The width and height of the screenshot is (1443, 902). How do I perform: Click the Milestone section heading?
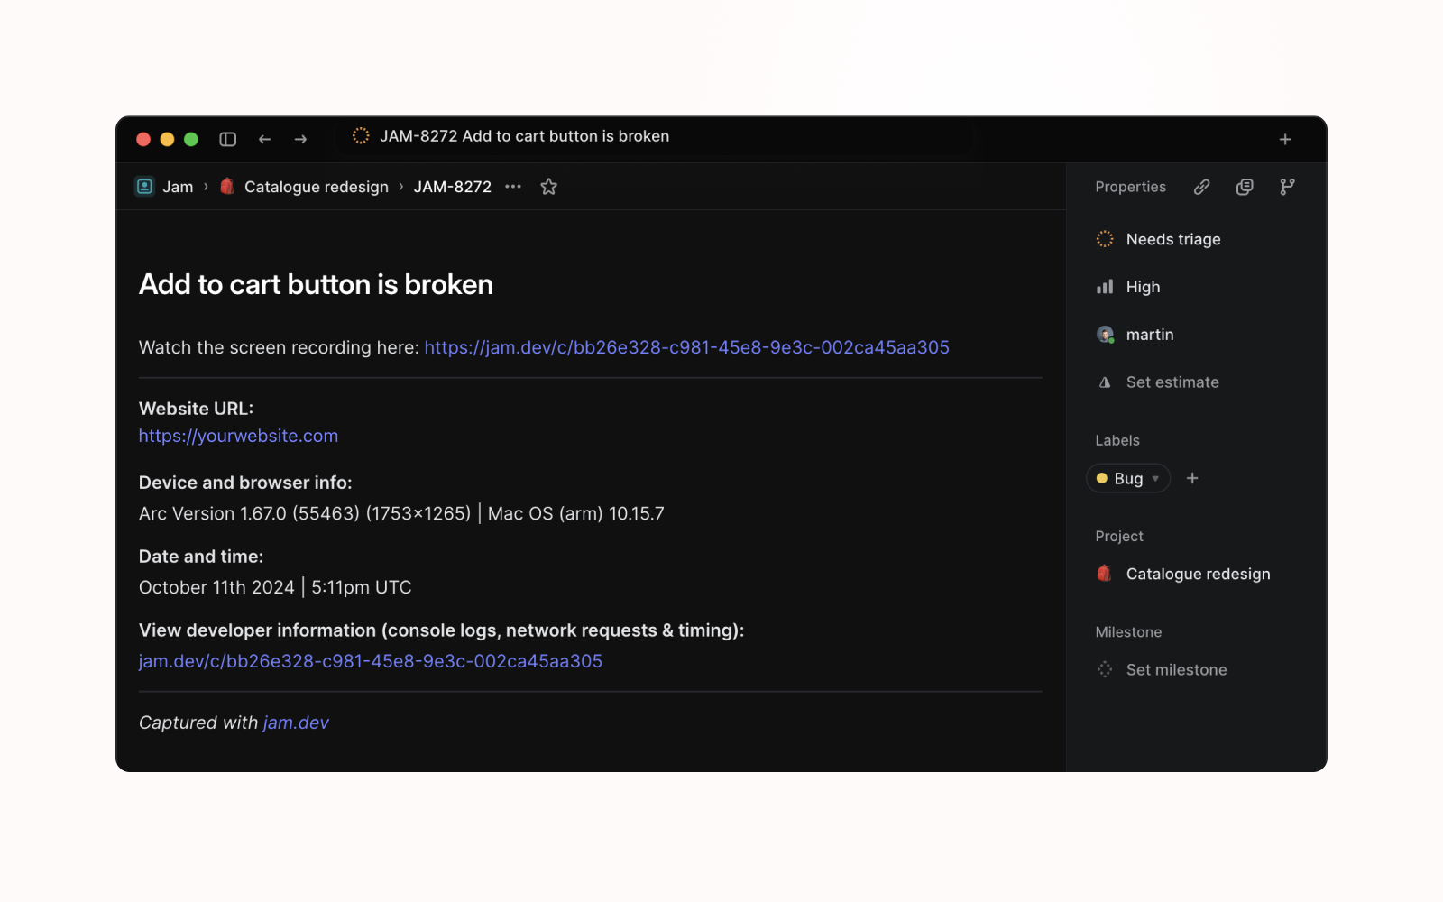pyautogui.click(x=1128, y=632)
